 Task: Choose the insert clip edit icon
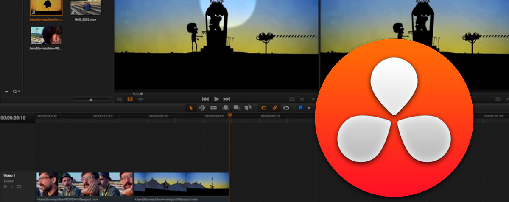pyautogui.click(x=226, y=108)
